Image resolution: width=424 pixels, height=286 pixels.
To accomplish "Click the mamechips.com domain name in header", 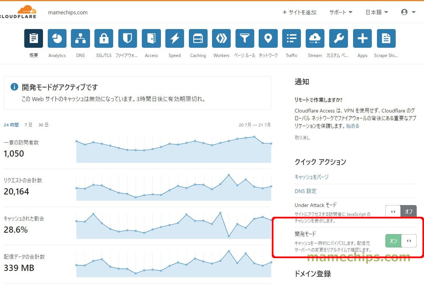I will [68, 12].
